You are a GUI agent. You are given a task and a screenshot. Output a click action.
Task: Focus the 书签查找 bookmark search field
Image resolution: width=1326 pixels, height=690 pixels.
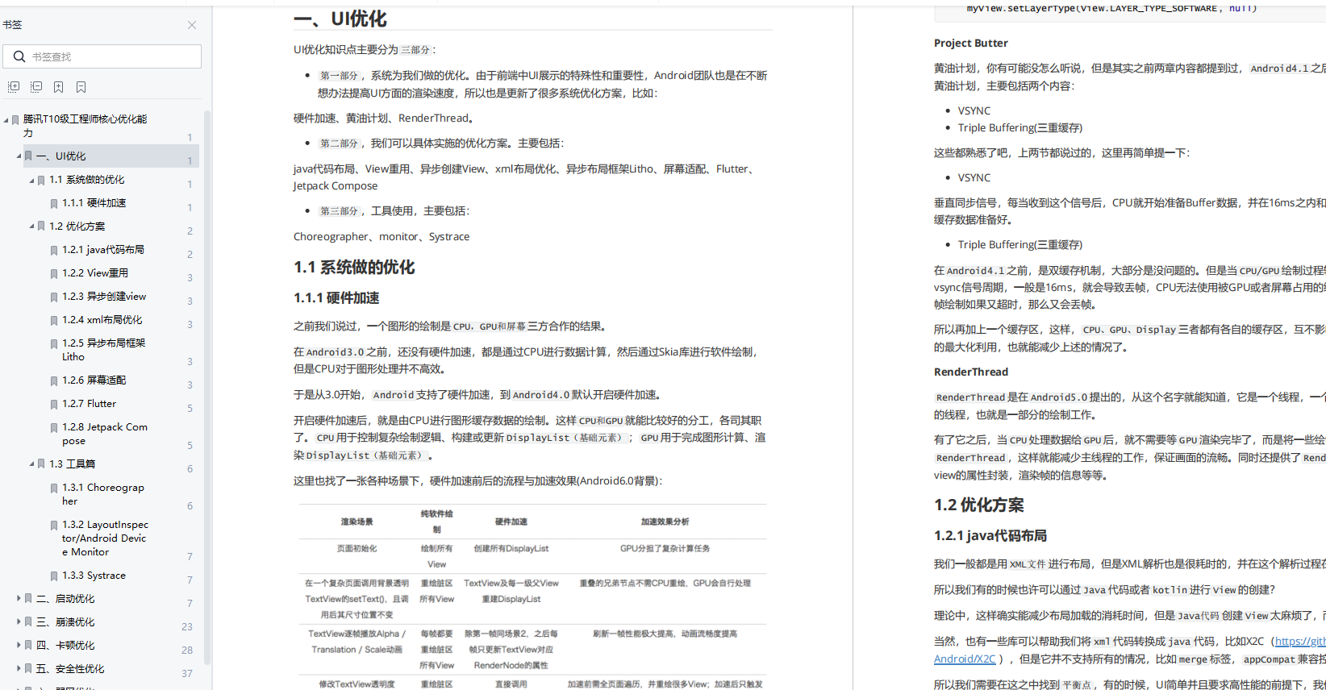coord(102,56)
